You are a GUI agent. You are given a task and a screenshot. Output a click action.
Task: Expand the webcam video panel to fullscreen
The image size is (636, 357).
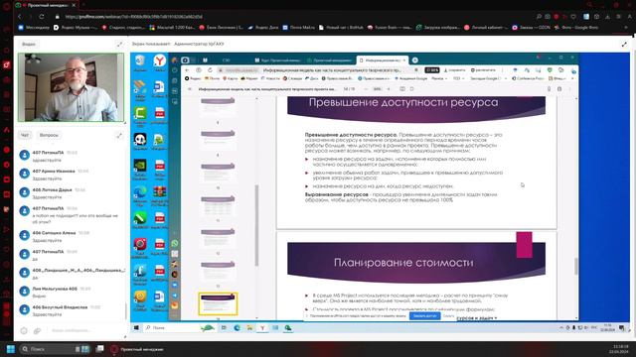pyautogui.click(x=119, y=44)
